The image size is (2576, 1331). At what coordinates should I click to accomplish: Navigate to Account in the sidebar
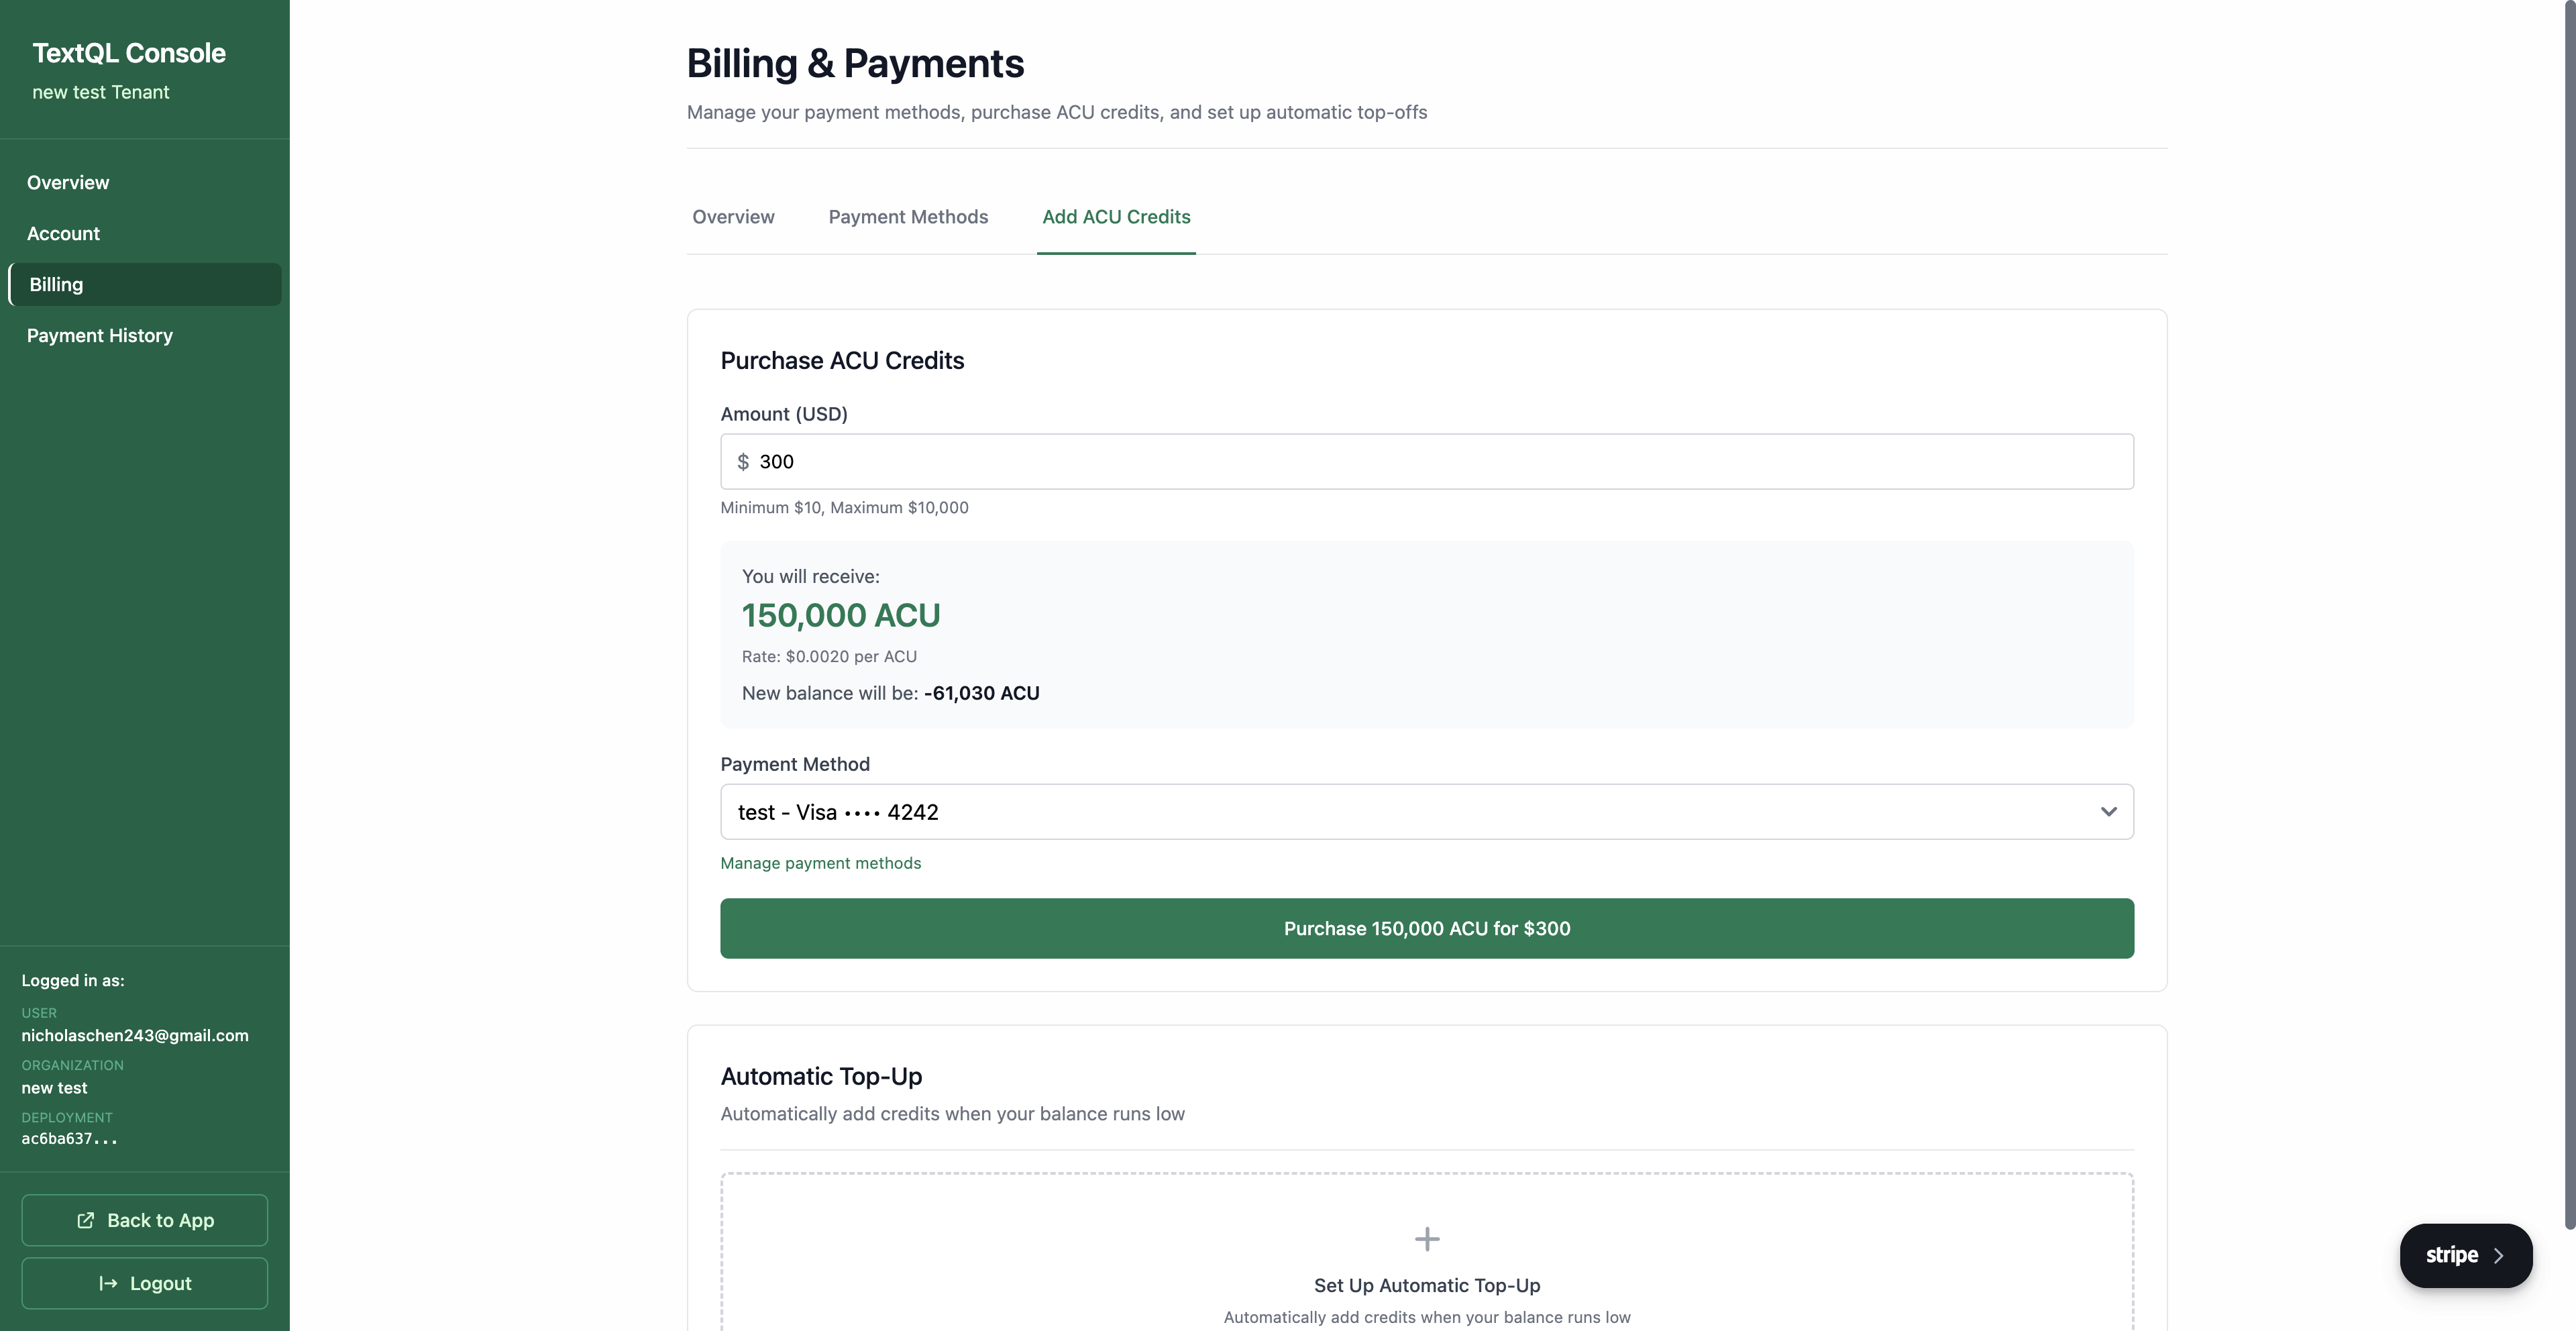coord(63,233)
